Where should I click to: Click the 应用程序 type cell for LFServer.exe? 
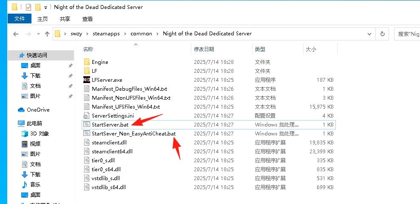[x=265, y=80]
